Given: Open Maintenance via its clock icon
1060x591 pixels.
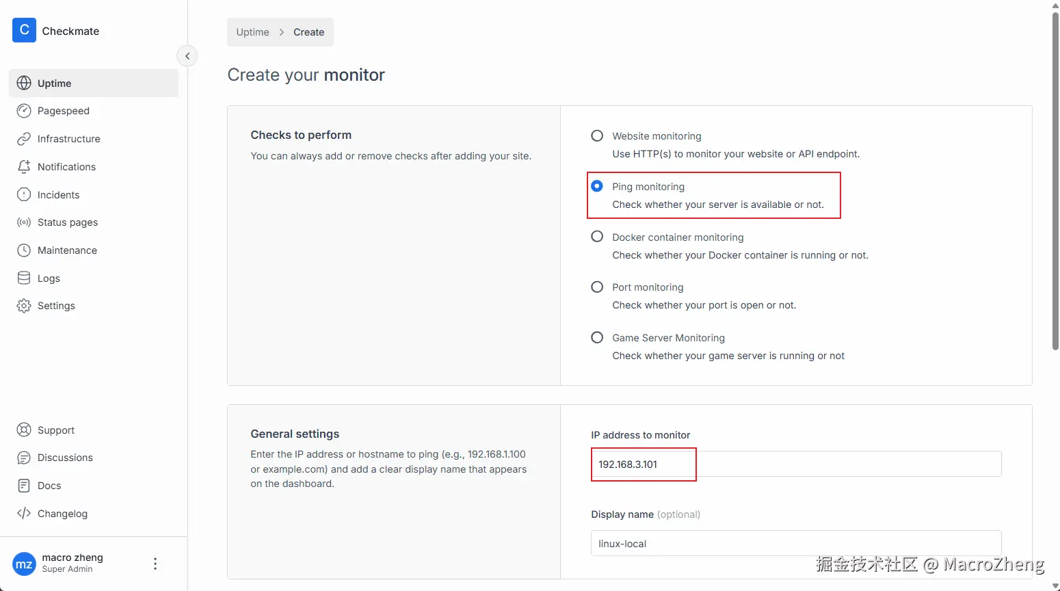Looking at the screenshot, I should [24, 250].
